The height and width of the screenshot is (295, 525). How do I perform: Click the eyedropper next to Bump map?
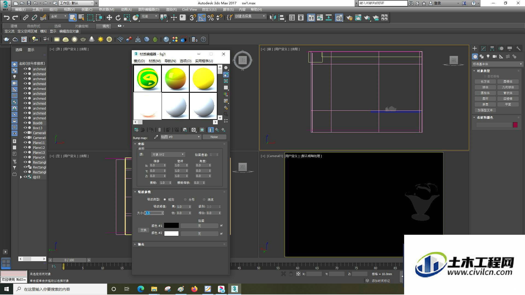pos(156,137)
